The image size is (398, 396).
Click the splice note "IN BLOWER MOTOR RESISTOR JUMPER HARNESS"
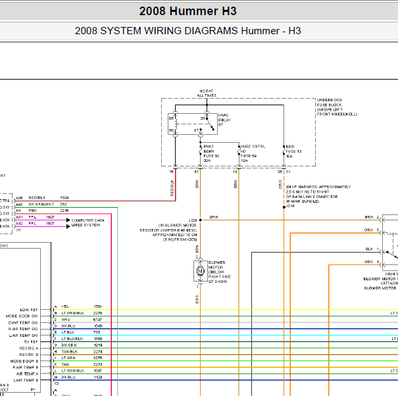168,232
